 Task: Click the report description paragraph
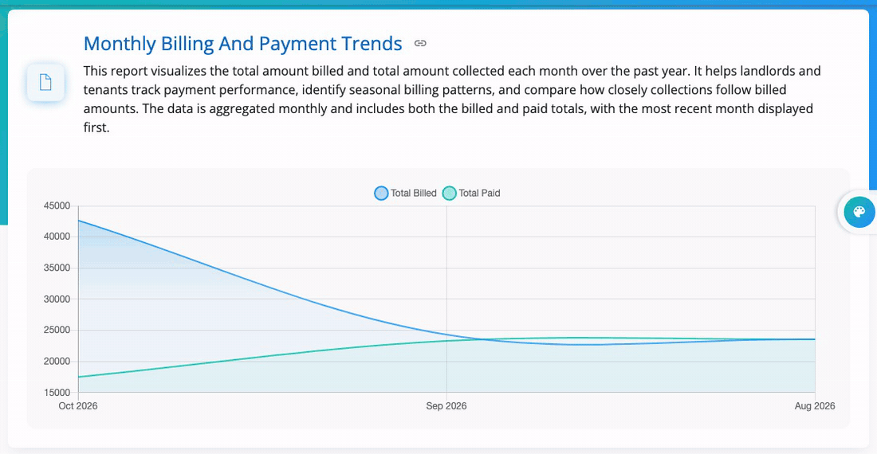pyautogui.click(x=452, y=100)
